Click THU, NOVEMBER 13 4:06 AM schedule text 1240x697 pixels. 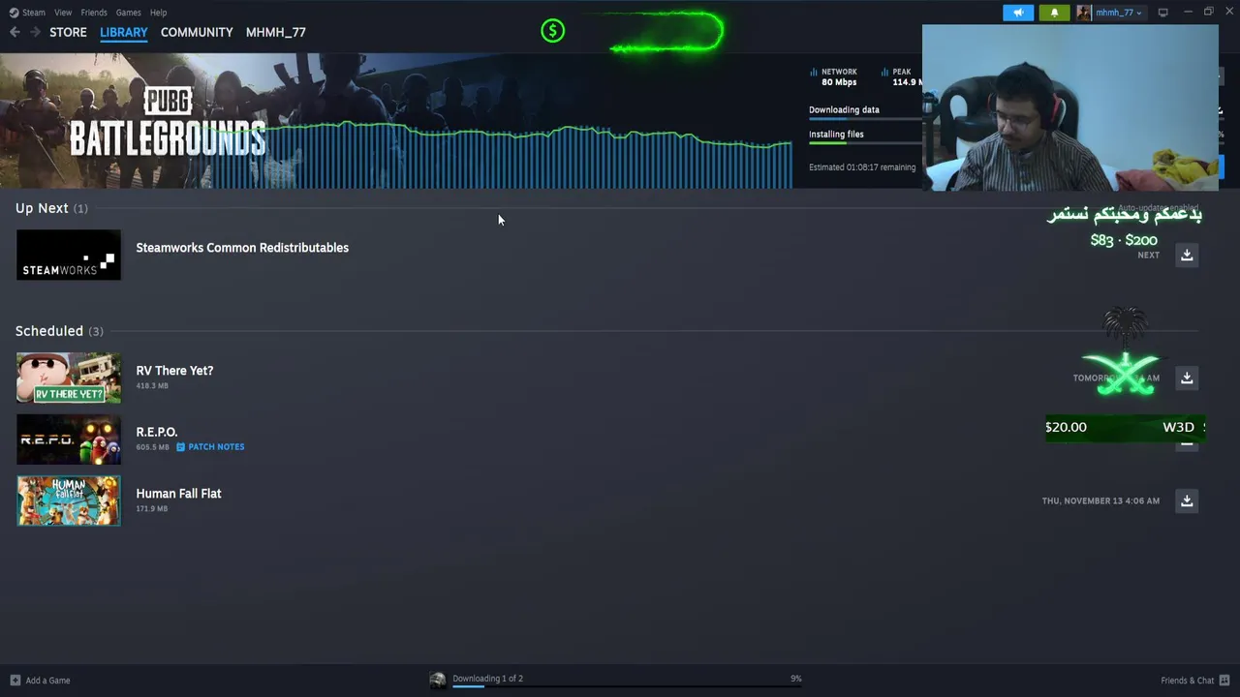[x=1100, y=501]
